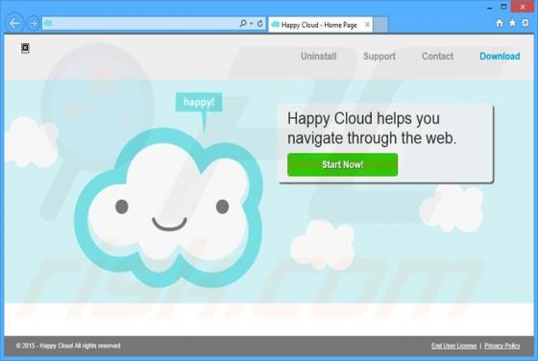Click the broken image icon on page

click(25, 48)
